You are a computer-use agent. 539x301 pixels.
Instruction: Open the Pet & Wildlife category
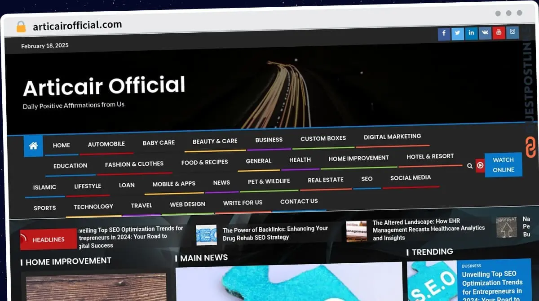(269, 181)
